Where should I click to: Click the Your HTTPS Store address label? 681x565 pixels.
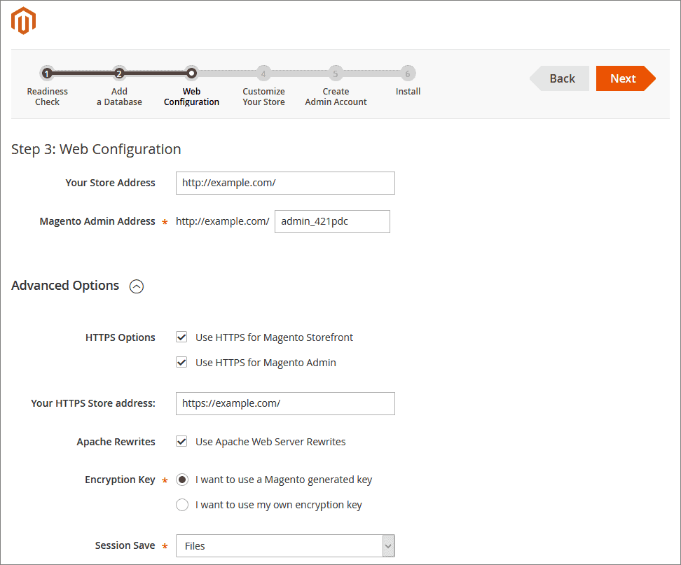93,403
